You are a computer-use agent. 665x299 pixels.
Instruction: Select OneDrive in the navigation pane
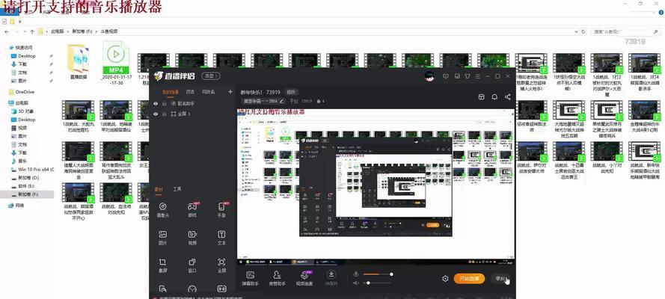21,92
